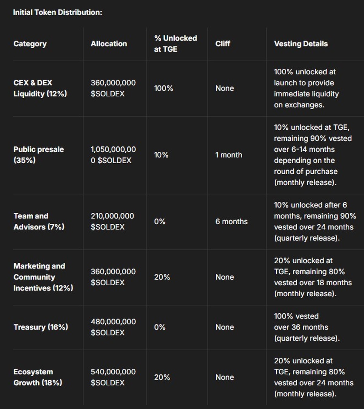Click the 1,050,000,000 $SOLDEX allocation cell
This screenshot has height=409, width=364.
click(x=113, y=155)
